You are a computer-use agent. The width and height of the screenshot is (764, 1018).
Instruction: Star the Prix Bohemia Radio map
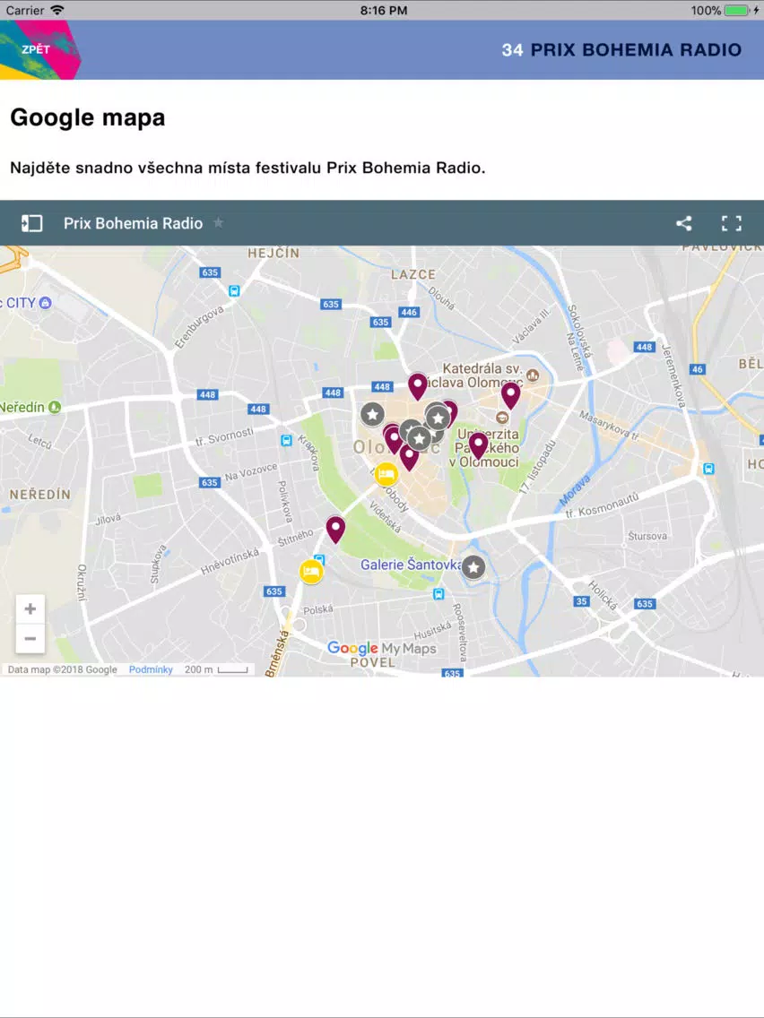[218, 222]
